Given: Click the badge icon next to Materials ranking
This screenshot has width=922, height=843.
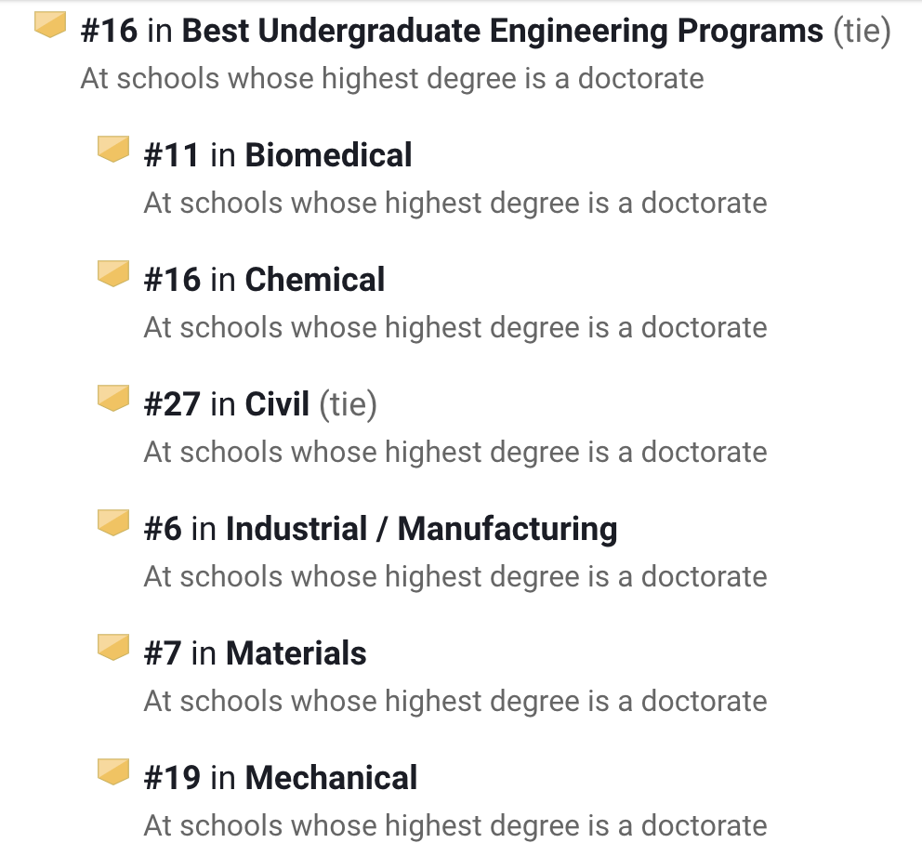Looking at the screenshot, I should [112, 647].
